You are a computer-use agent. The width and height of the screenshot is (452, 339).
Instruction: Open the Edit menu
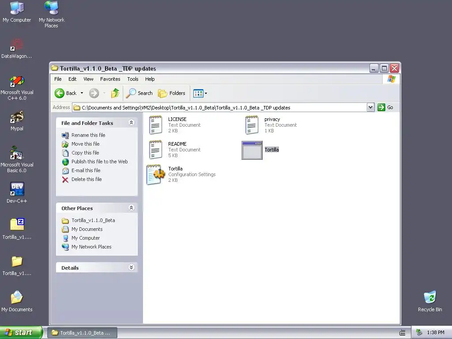tap(72, 79)
